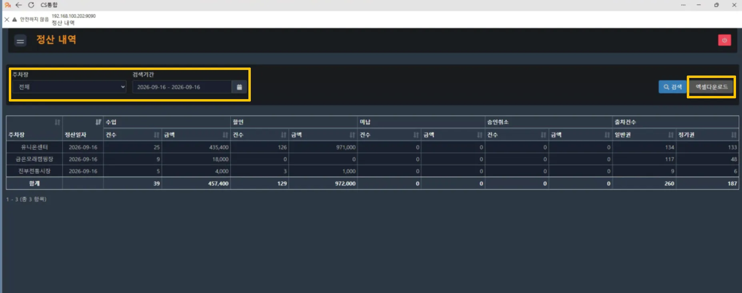Sort by 할인 건수 sort icon

[x=283, y=135]
